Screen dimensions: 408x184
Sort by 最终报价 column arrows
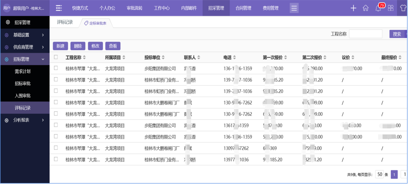click(400, 58)
